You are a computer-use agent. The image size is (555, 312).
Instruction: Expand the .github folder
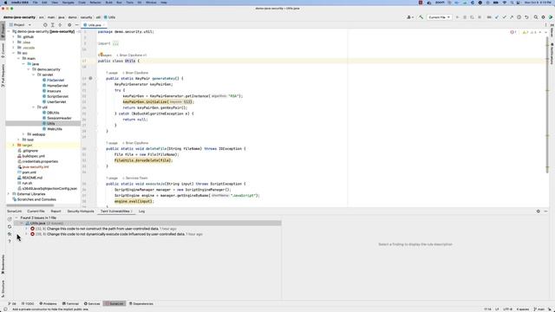coord(14,36)
